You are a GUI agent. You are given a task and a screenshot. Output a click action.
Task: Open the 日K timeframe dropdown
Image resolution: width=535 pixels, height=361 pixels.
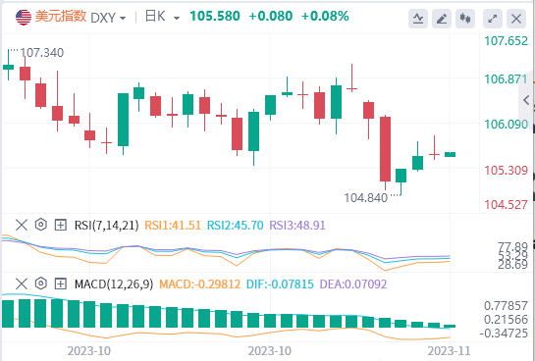(162, 17)
